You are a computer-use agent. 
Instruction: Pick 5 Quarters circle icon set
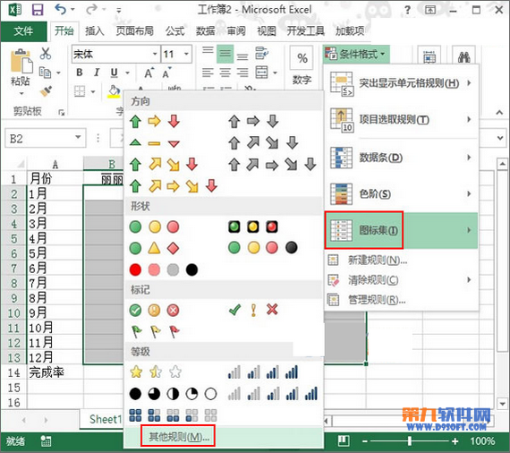click(173, 394)
